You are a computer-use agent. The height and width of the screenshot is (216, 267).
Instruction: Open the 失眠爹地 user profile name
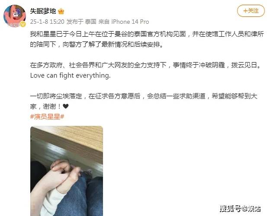coord(43,11)
